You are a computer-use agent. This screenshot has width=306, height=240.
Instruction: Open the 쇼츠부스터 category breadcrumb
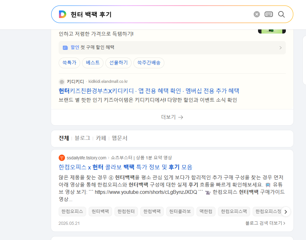[x=141, y=158]
